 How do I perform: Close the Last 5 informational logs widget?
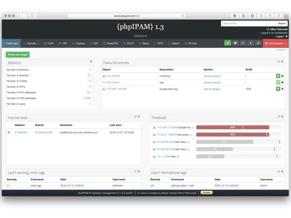coord(282,171)
